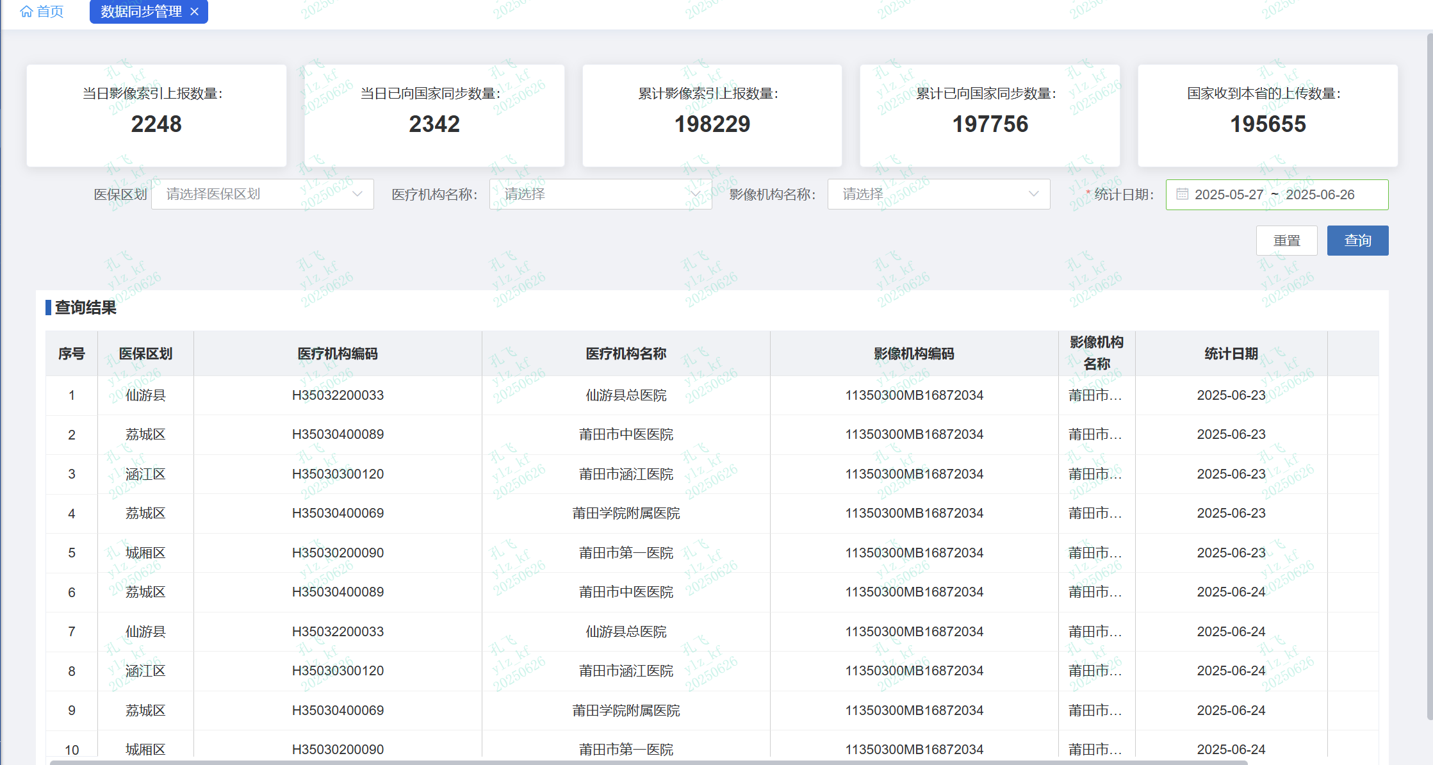This screenshot has height=765, width=1433.
Task: Click the home icon in tab bar
Action: tap(26, 12)
